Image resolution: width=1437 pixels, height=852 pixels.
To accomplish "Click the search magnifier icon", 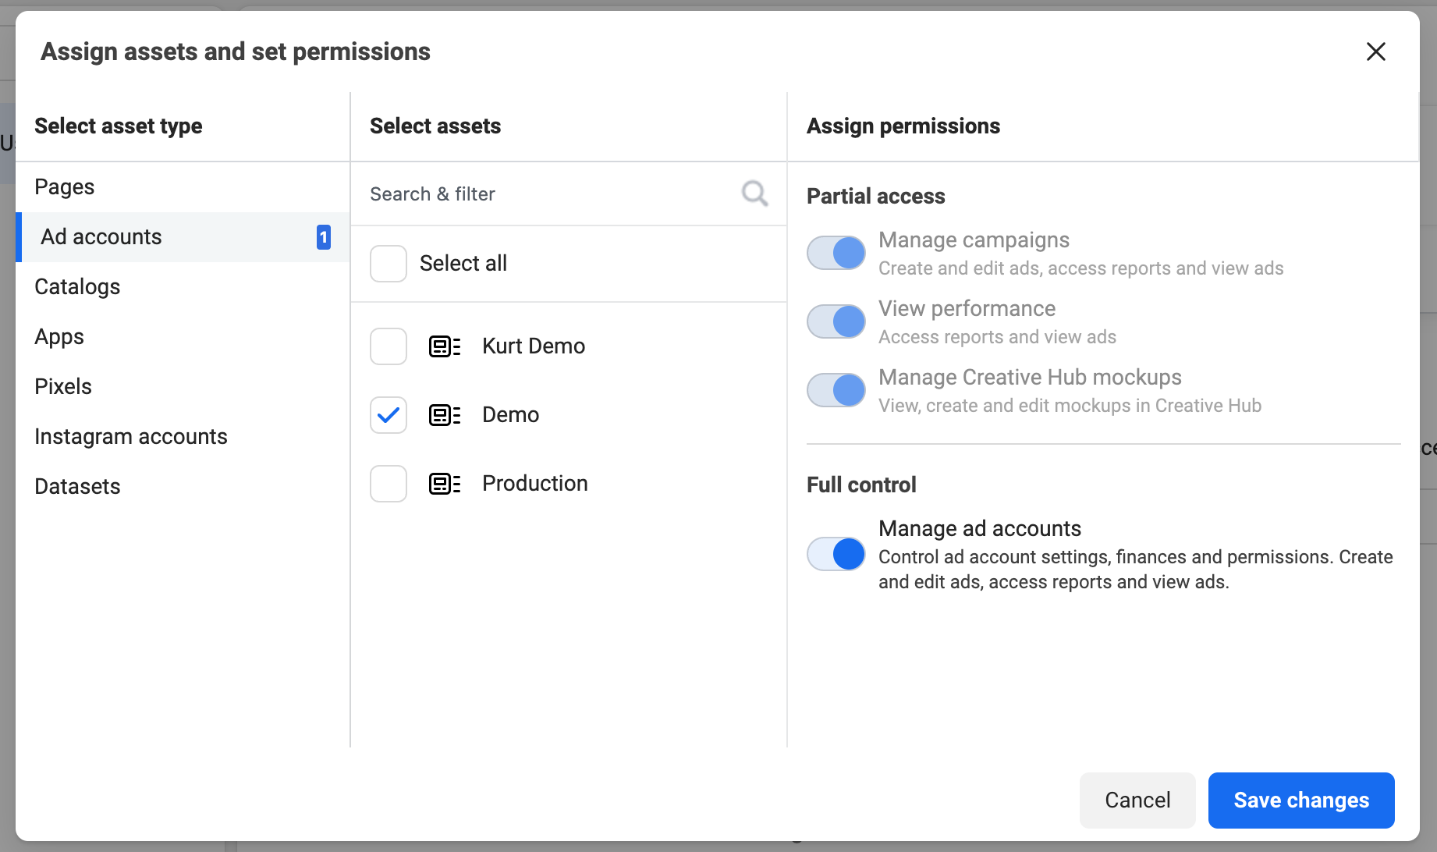I will click(754, 193).
